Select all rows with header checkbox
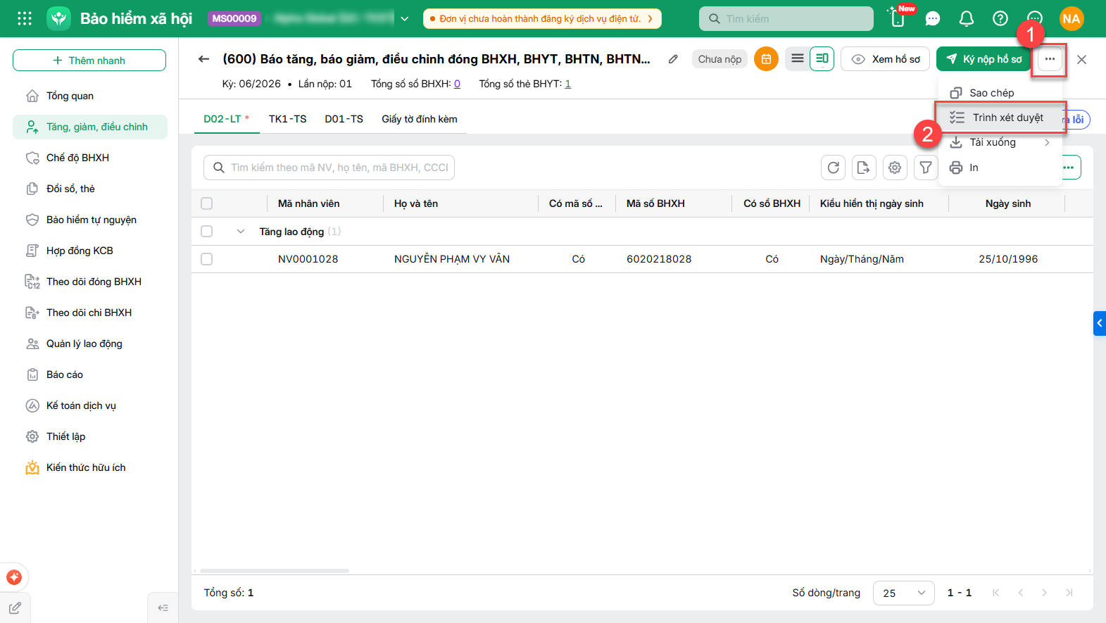 [x=206, y=203]
